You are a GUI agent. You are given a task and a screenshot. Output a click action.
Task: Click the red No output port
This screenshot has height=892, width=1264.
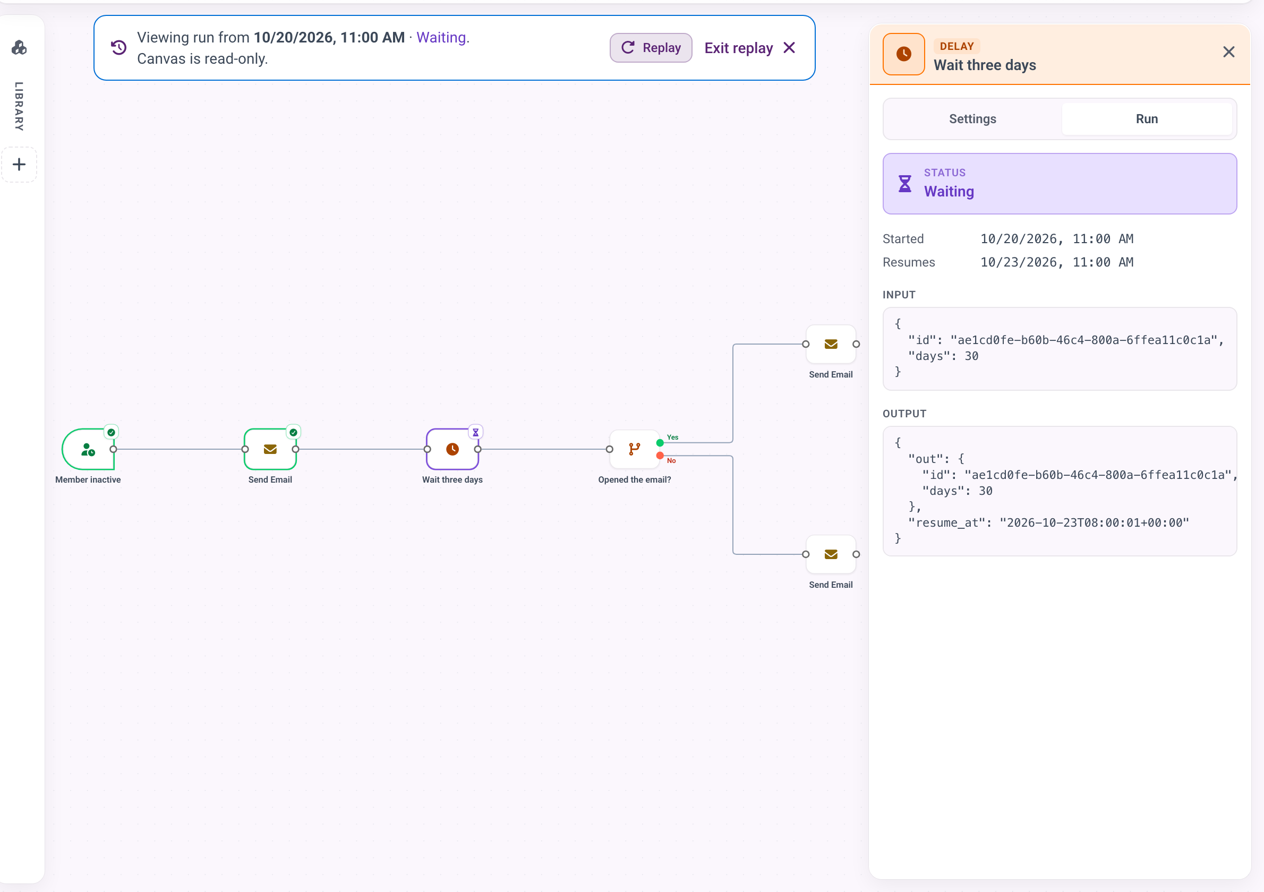tap(660, 456)
